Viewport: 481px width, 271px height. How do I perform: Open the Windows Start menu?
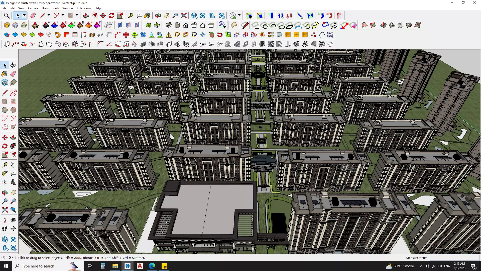click(x=6, y=266)
